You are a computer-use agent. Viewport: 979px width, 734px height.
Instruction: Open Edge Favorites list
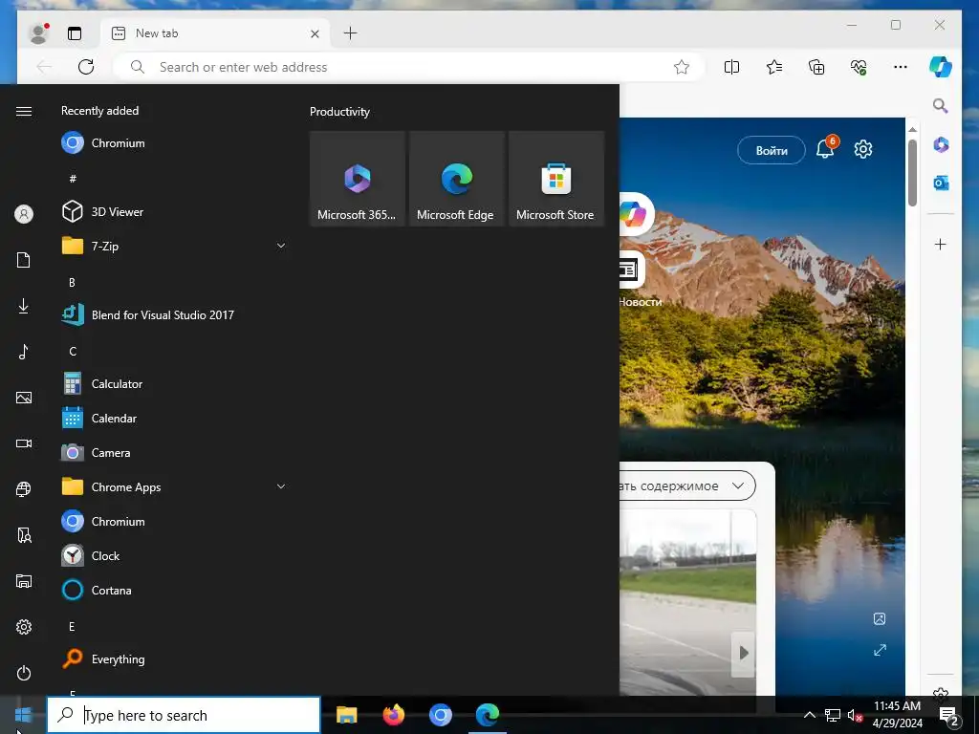point(774,67)
